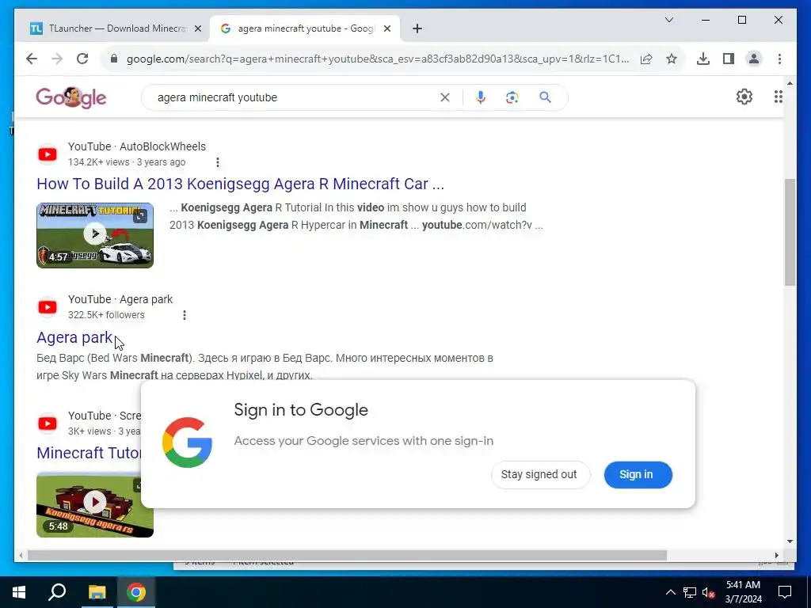Image resolution: width=811 pixels, height=608 pixels.
Task: Click '134.2K+ views · 3 years ago' text
Action: (x=127, y=162)
